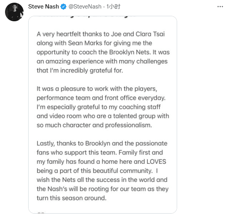Click the Steve Nash display name
The width and height of the screenshot is (227, 214).
click(43, 7)
